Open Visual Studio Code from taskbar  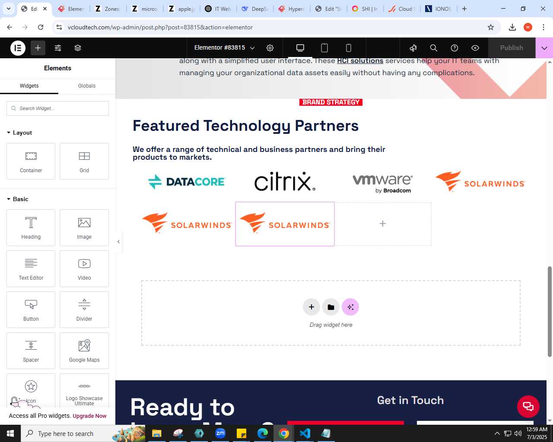[305, 433]
